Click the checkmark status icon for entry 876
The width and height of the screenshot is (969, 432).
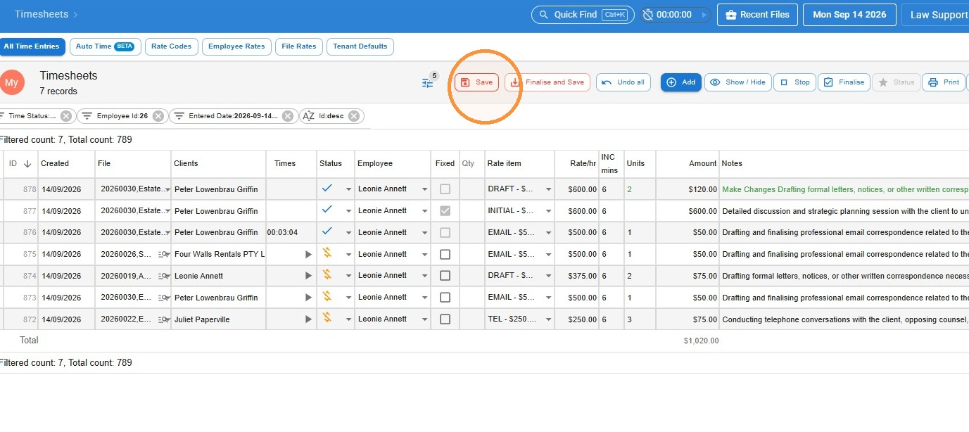pos(327,231)
